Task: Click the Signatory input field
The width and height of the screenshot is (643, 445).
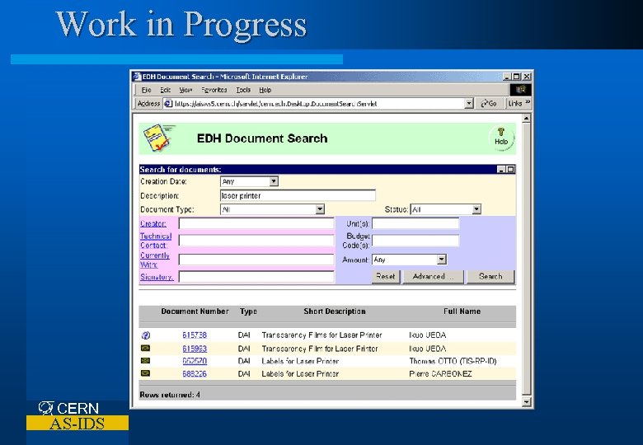Action: click(256, 277)
